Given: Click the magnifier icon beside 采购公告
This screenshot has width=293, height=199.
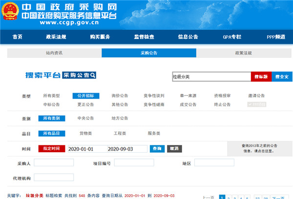Looking at the screenshot, I should pos(92,75).
